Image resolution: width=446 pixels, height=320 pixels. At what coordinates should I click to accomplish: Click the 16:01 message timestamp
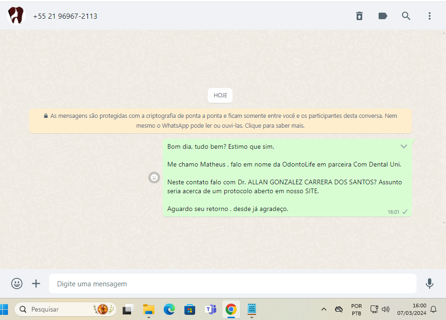(394, 212)
